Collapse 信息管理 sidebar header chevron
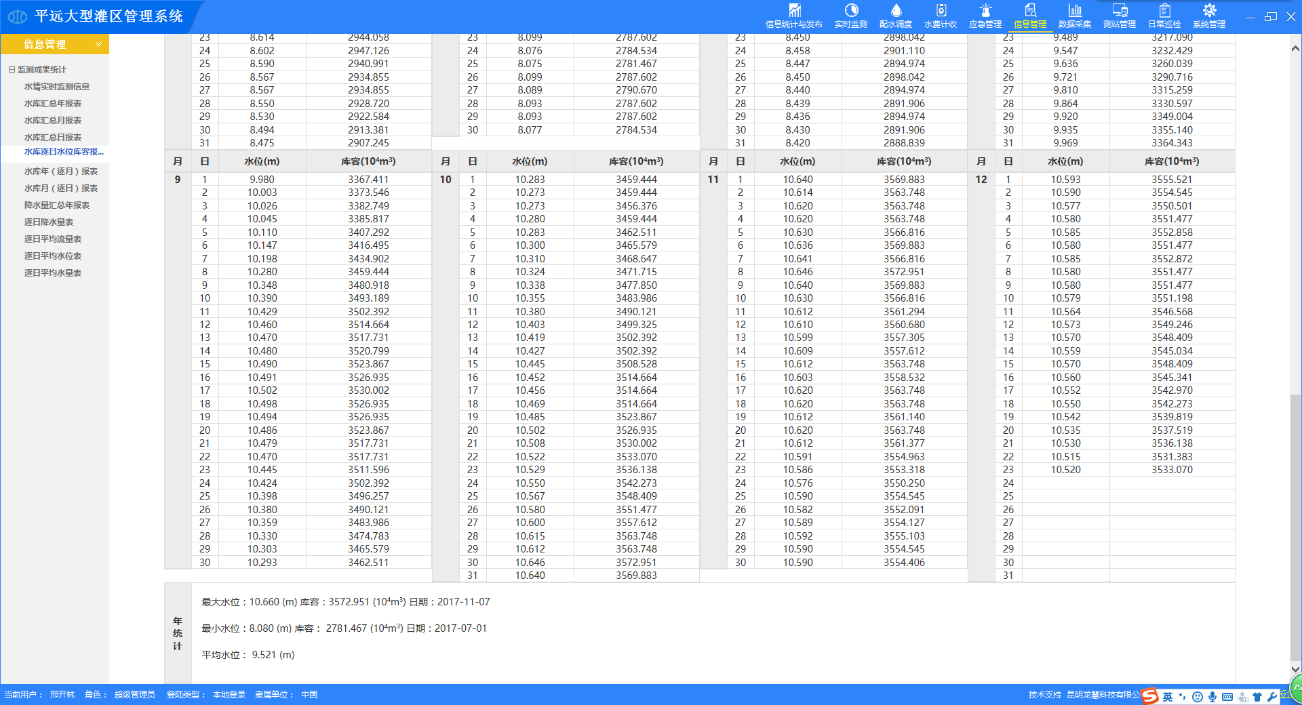1302x705 pixels. 98,44
